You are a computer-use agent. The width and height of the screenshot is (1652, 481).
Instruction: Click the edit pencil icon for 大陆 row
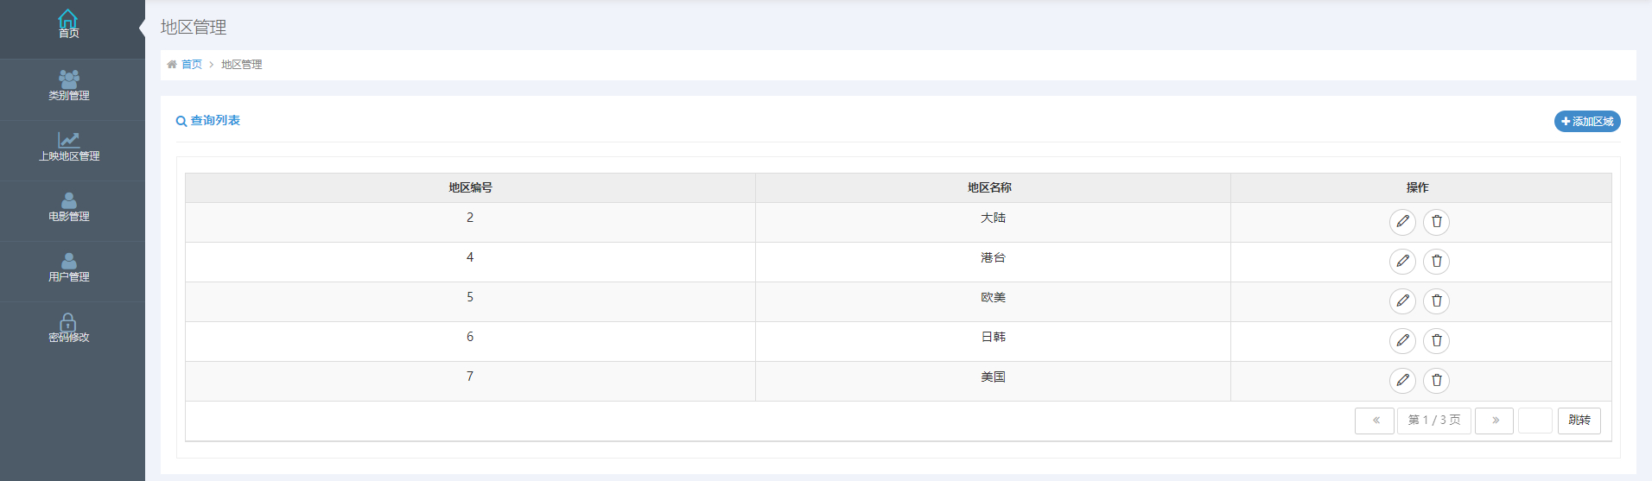tap(1402, 222)
